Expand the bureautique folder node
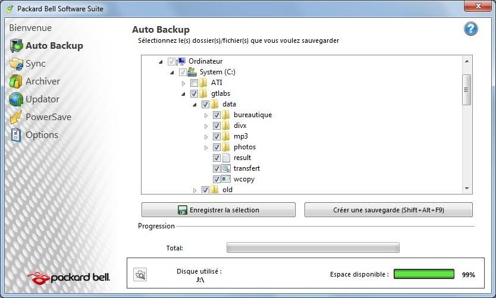The image size is (496, 298). point(206,115)
